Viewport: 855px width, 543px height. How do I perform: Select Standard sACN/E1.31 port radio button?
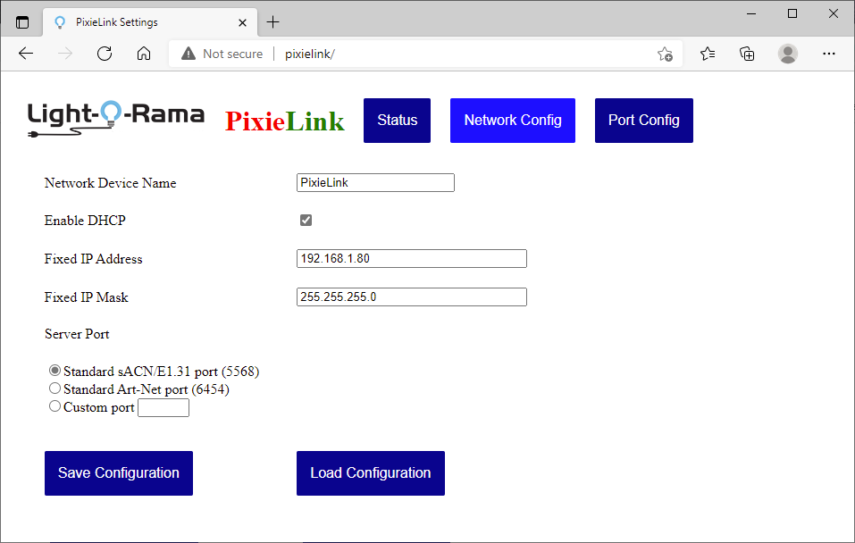pyautogui.click(x=54, y=370)
